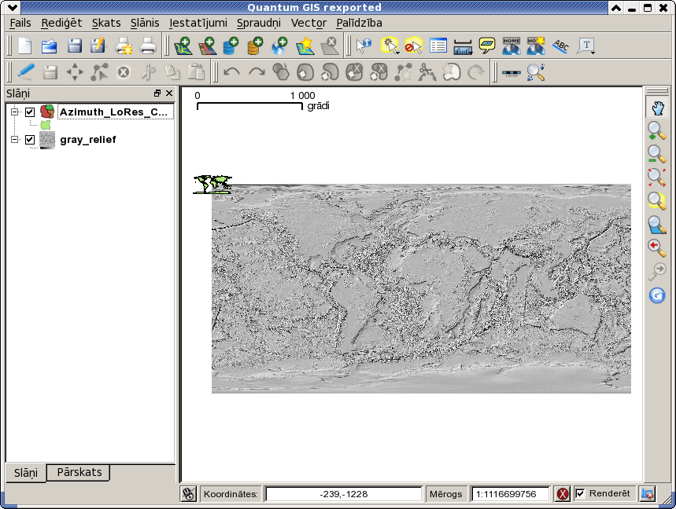Click the scale bar plugin icon
This screenshot has height=509, width=676.
[x=512, y=72]
